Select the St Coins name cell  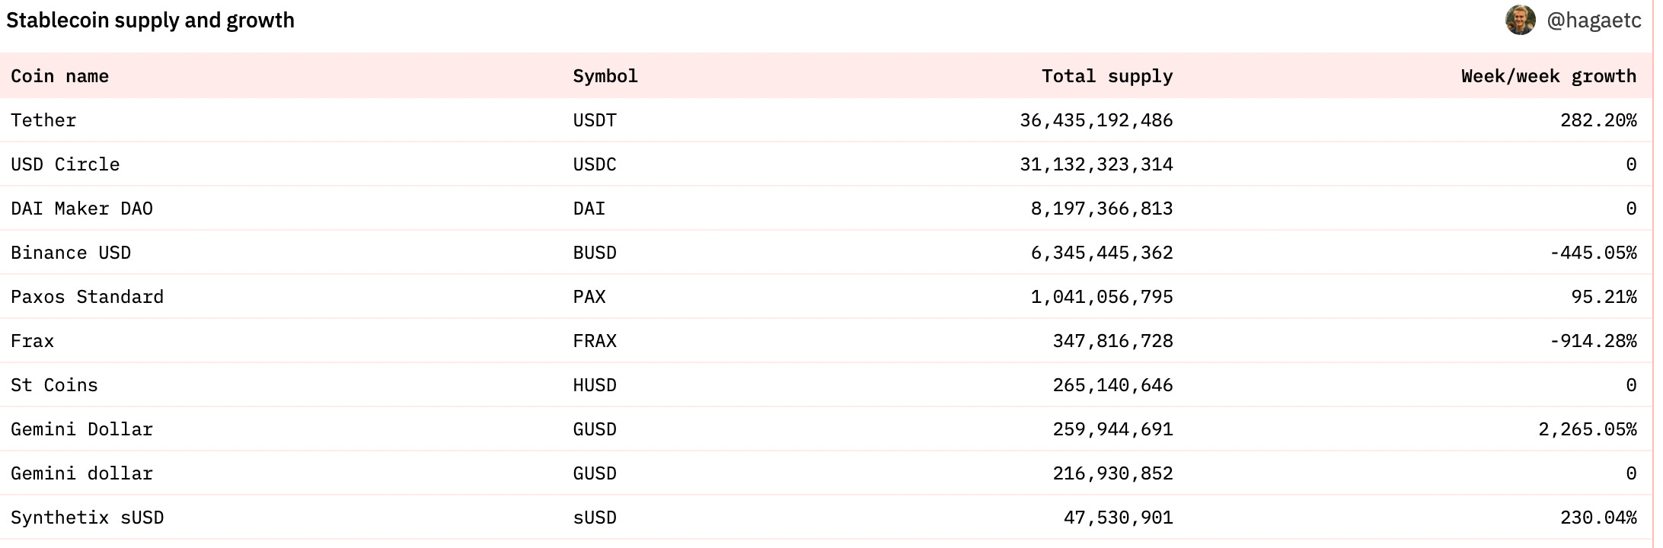[54, 385]
